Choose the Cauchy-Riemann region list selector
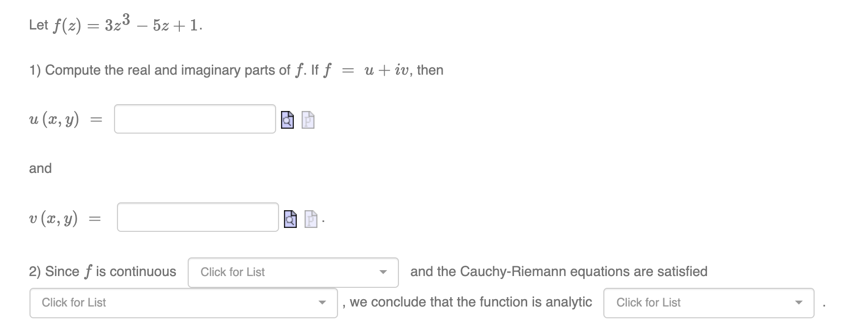Image resolution: width=849 pixels, height=334 pixels. tap(183, 303)
